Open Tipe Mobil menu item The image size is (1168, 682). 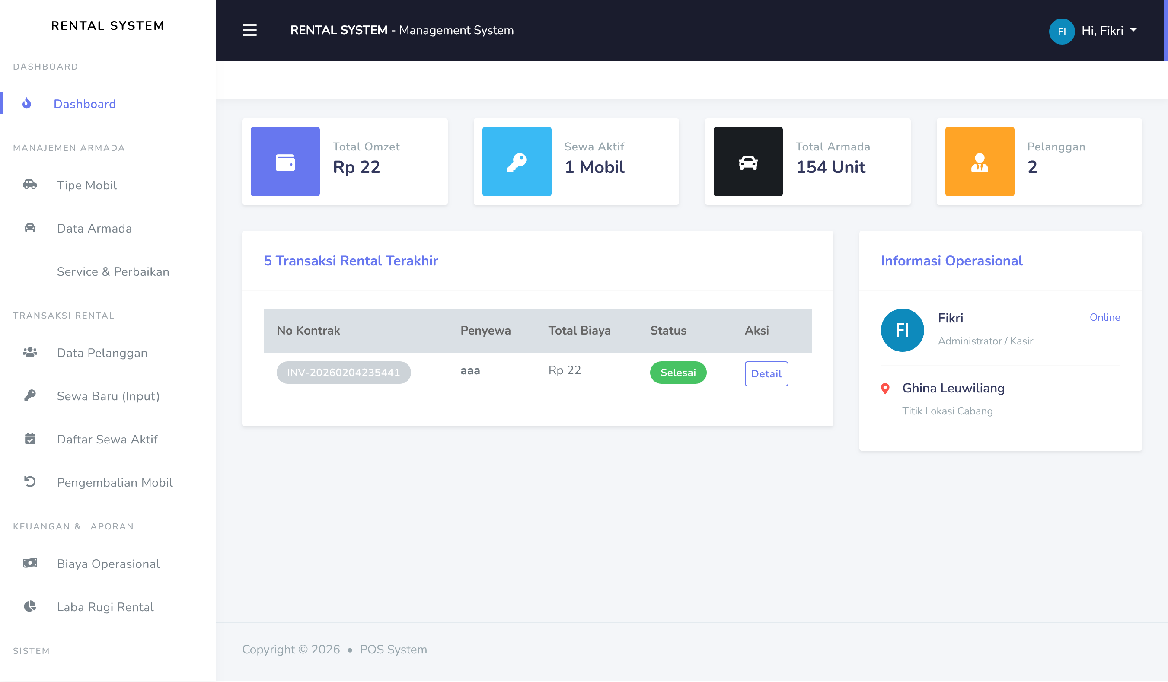pyautogui.click(x=87, y=185)
